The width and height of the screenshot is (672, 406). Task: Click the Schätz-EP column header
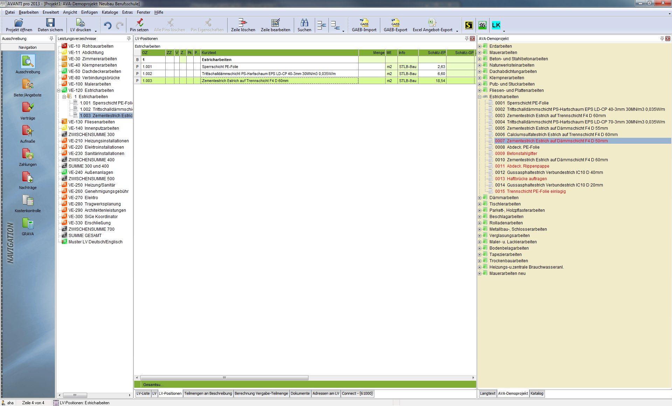pyautogui.click(x=432, y=53)
